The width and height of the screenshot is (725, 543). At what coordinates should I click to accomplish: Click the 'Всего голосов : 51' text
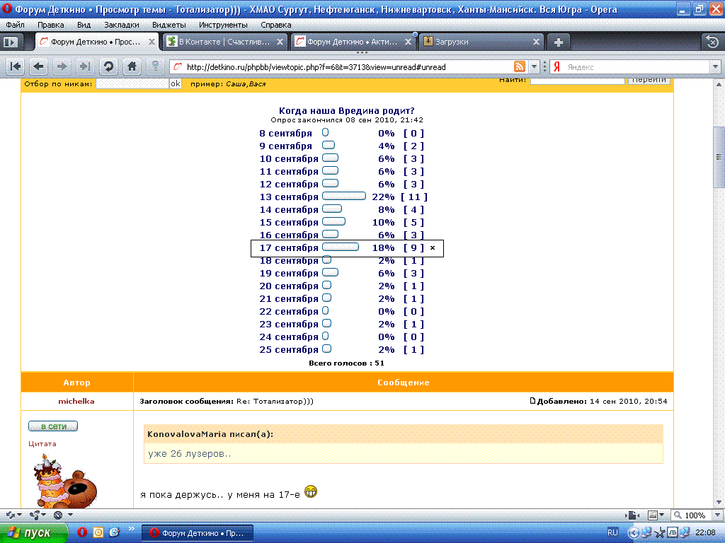pyautogui.click(x=346, y=363)
